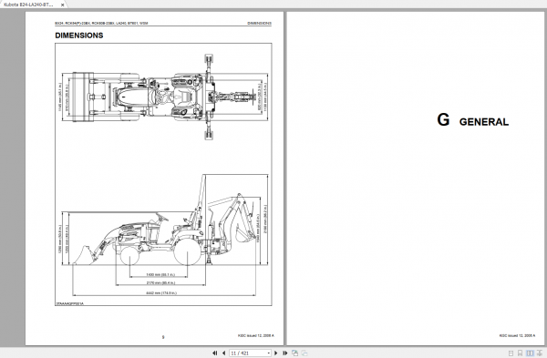Open the page number dropdown arrow
This screenshot has width=547, height=358.
click(x=269, y=353)
